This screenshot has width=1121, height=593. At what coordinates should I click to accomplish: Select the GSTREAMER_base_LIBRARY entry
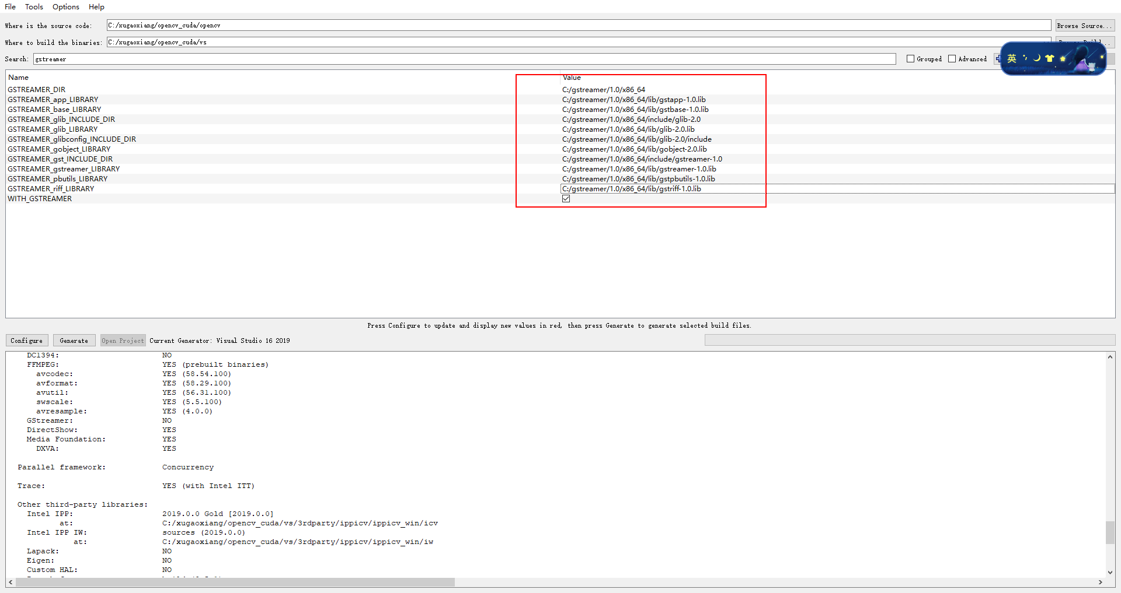54,110
